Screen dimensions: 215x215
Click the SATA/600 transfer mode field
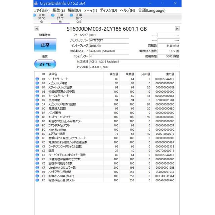pyautogui.click(x=109, y=51)
